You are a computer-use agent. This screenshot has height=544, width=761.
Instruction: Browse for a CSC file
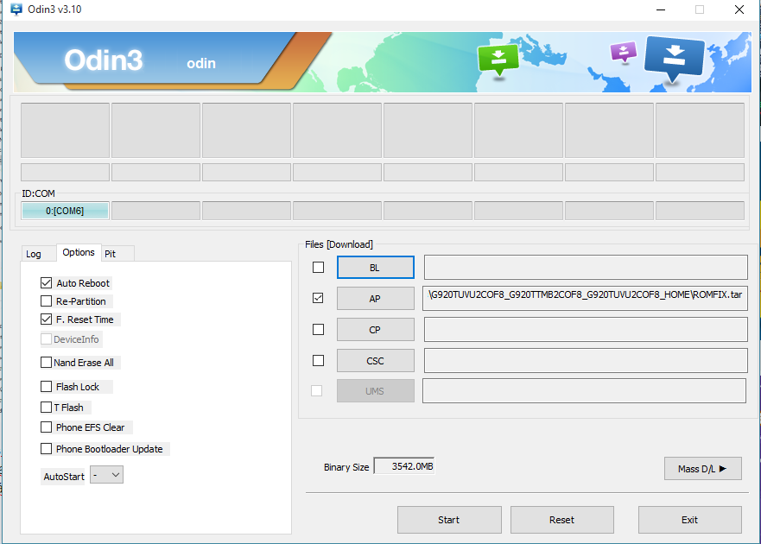(x=375, y=360)
